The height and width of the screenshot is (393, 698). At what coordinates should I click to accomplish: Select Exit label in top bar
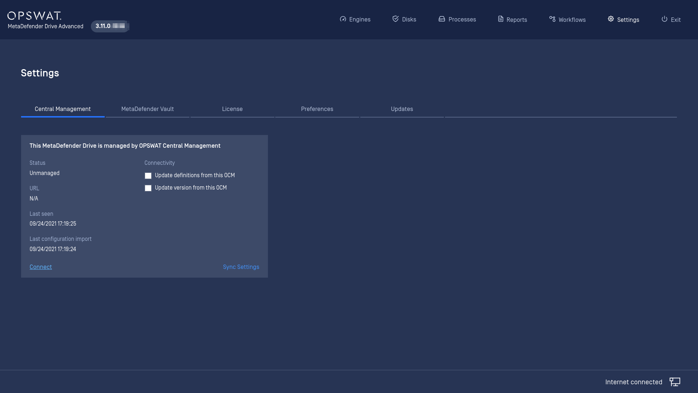(675, 20)
